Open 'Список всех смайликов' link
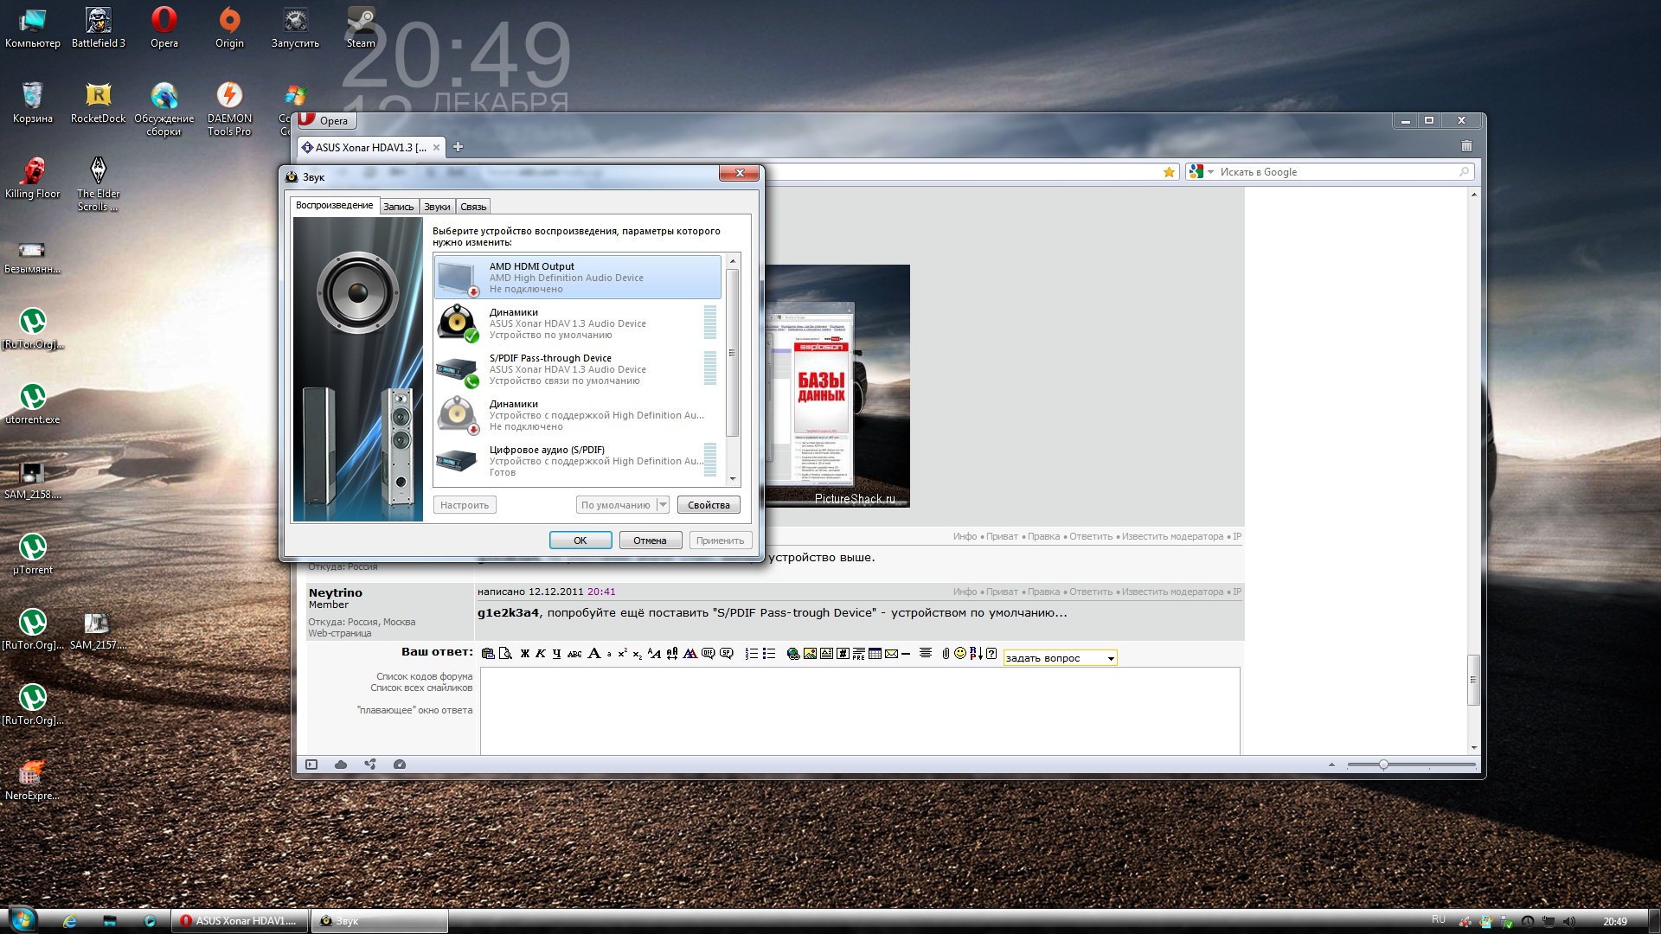 pyautogui.click(x=421, y=688)
